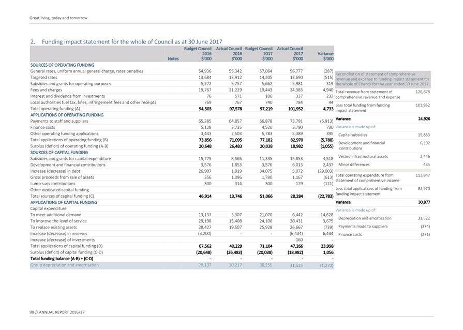The height and width of the screenshot is (330, 463).
Task: Select the 'Great living, today and tomorrow' header text
Action: coord(58,18)
